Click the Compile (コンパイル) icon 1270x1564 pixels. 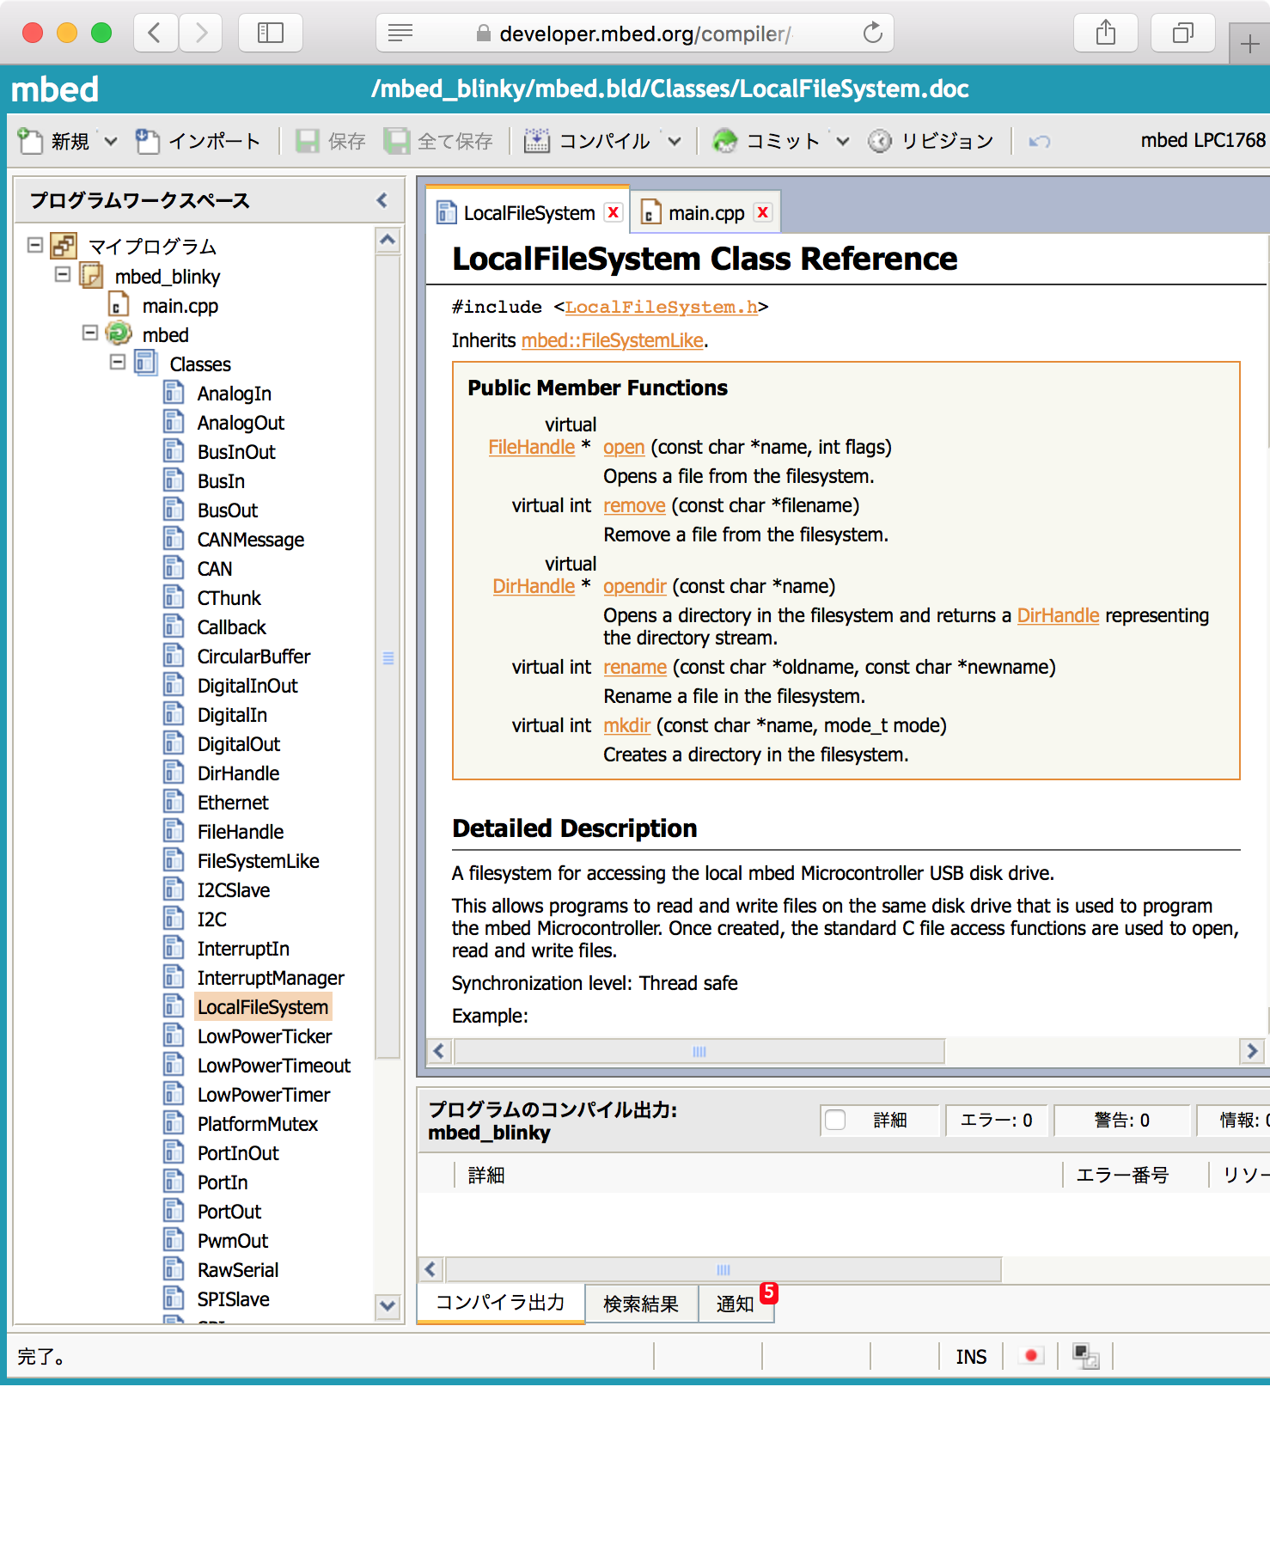coord(537,141)
